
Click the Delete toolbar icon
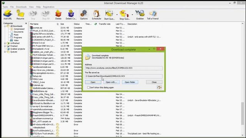pyautogui.click(x=58, y=15)
